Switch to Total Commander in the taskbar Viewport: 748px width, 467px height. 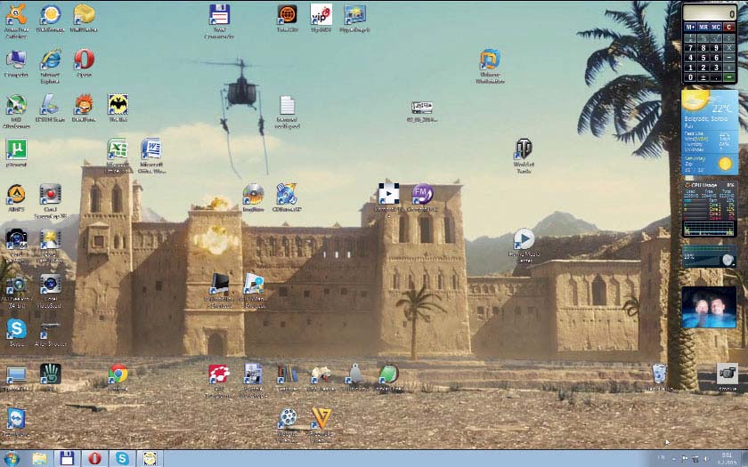pyautogui.click(x=67, y=458)
